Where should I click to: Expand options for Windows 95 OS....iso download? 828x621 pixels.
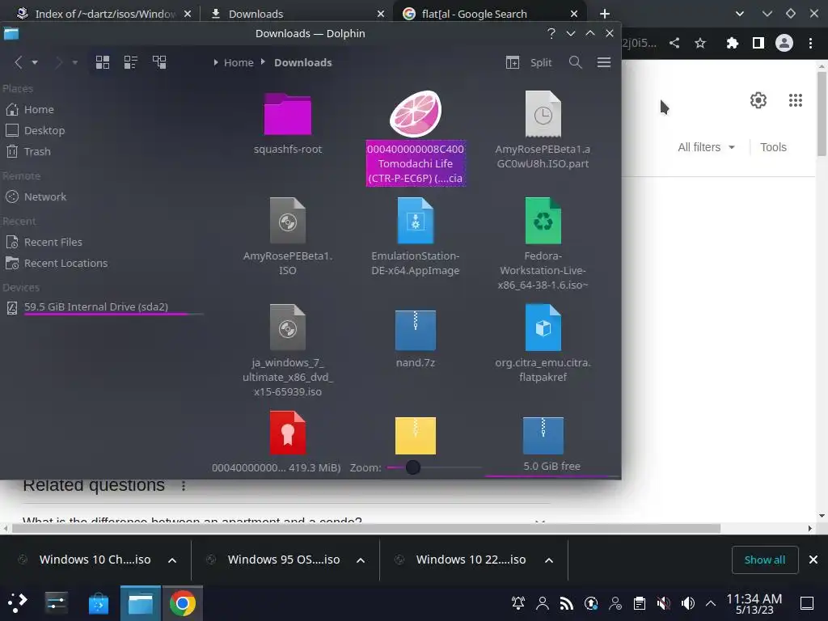pyautogui.click(x=361, y=560)
